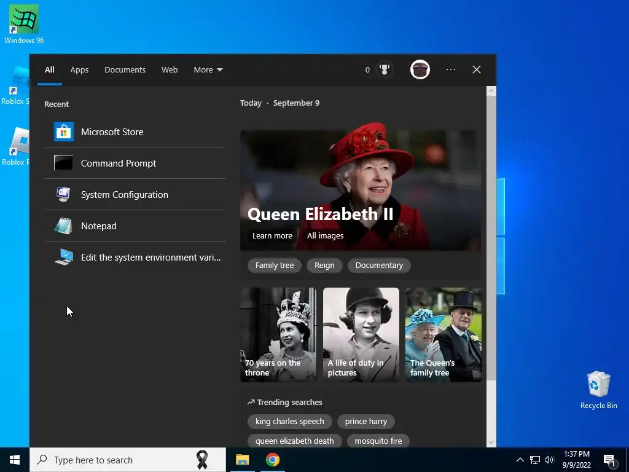
Task: Click the Notepad icon in Recent
Action: (x=63, y=226)
